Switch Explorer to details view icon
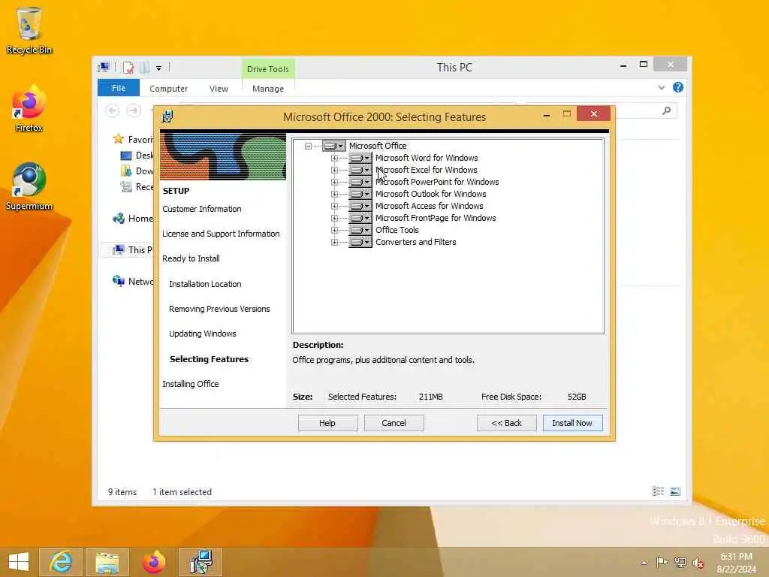Image resolution: width=769 pixels, height=577 pixels. point(658,491)
